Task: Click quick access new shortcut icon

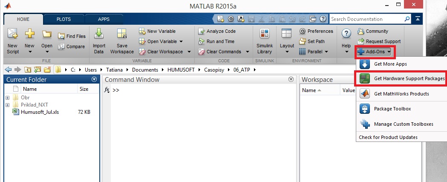Action: click(x=241, y=19)
